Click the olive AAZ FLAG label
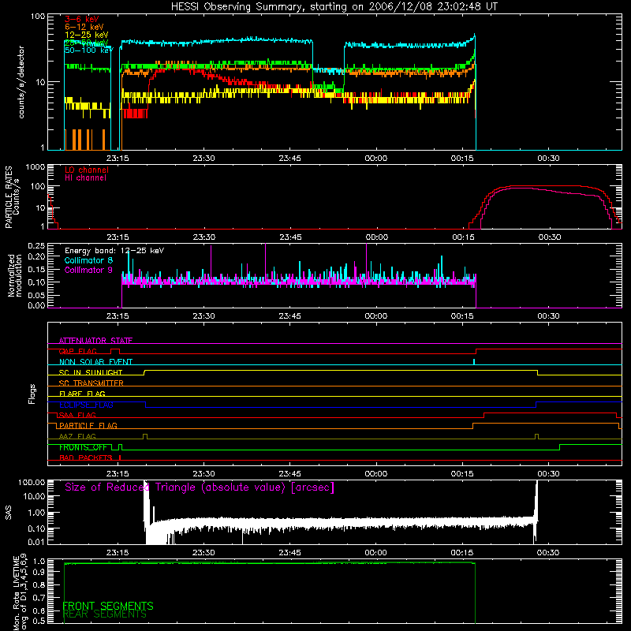The width and height of the screenshot is (631, 631). click(x=77, y=437)
